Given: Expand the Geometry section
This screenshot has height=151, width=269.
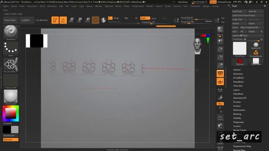Looking at the screenshot, I should (238, 74).
